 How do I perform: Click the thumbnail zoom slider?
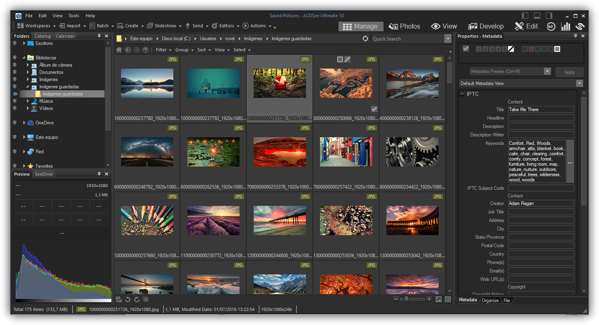407,299
